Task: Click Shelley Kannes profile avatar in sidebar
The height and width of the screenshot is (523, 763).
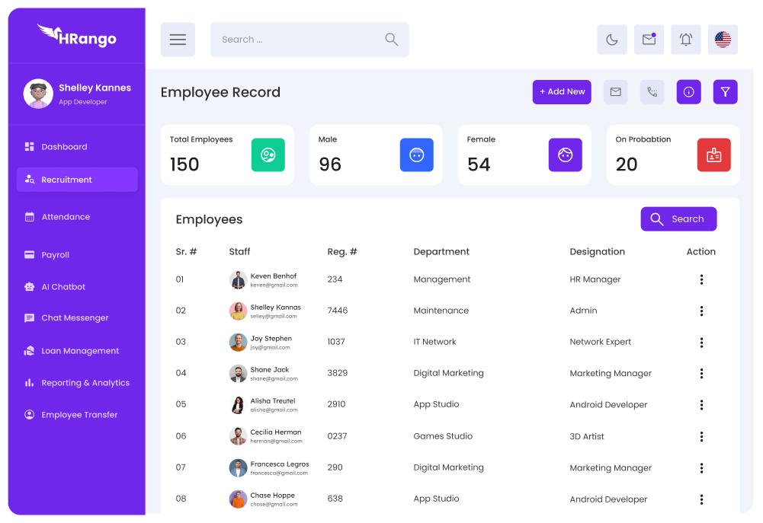Action: 38,94
